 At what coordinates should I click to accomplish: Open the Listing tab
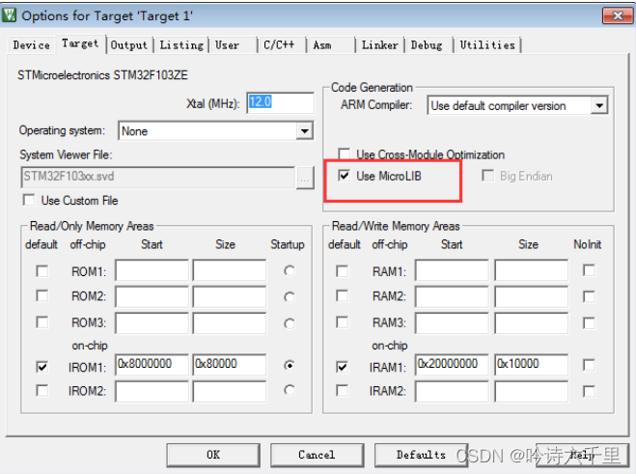click(x=181, y=45)
